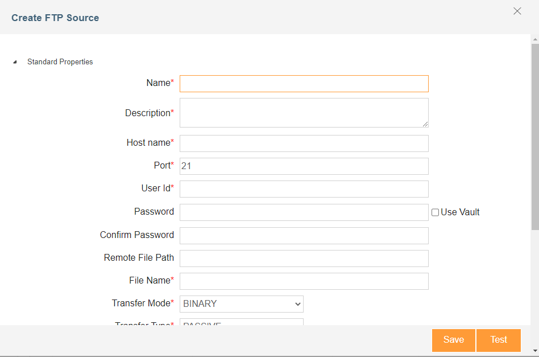Image resolution: width=539 pixels, height=357 pixels.
Task: Select the Host name field
Action: (x=304, y=143)
